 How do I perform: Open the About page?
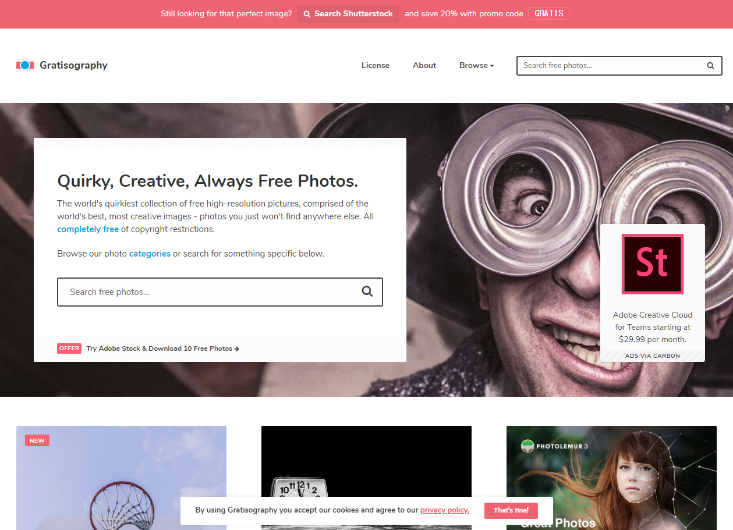[x=424, y=65]
